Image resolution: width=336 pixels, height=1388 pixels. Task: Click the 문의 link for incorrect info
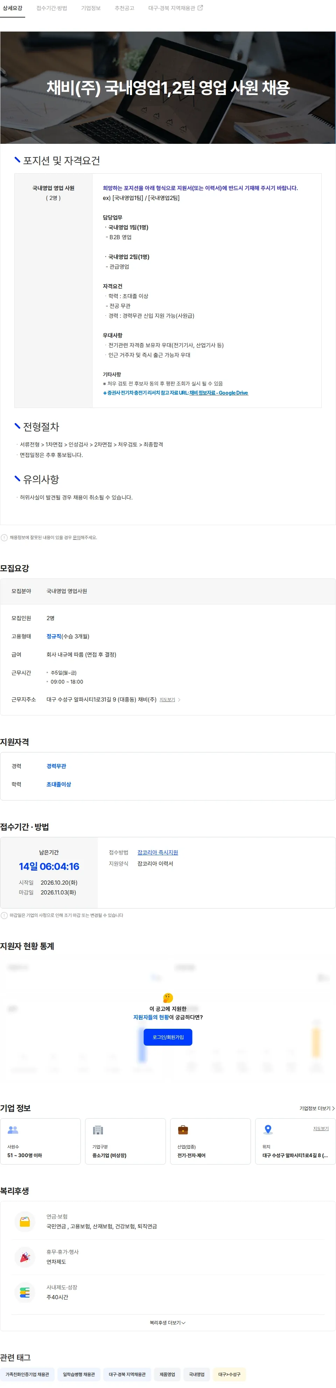(76, 537)
